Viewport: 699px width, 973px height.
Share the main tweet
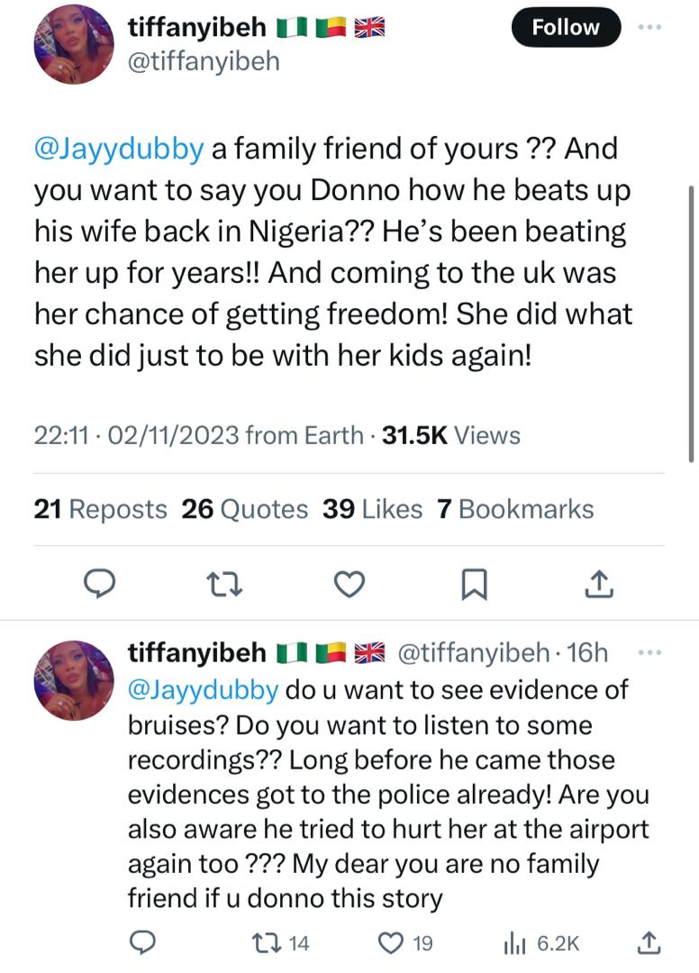click(599, 586)
